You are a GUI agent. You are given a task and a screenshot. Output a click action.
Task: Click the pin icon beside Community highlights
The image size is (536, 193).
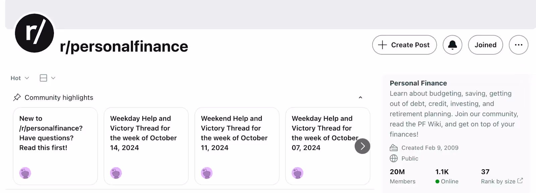click(17, 97)
